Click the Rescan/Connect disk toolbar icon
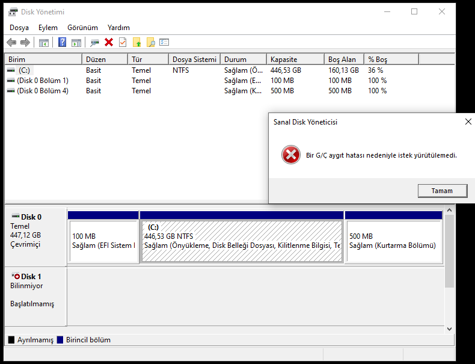 tap(94, 43)
